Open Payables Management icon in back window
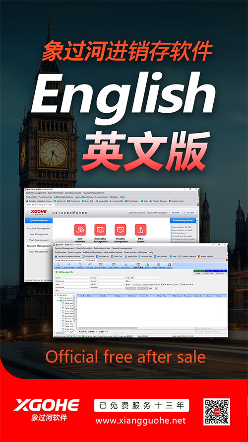248x442 pixels. 121,230
